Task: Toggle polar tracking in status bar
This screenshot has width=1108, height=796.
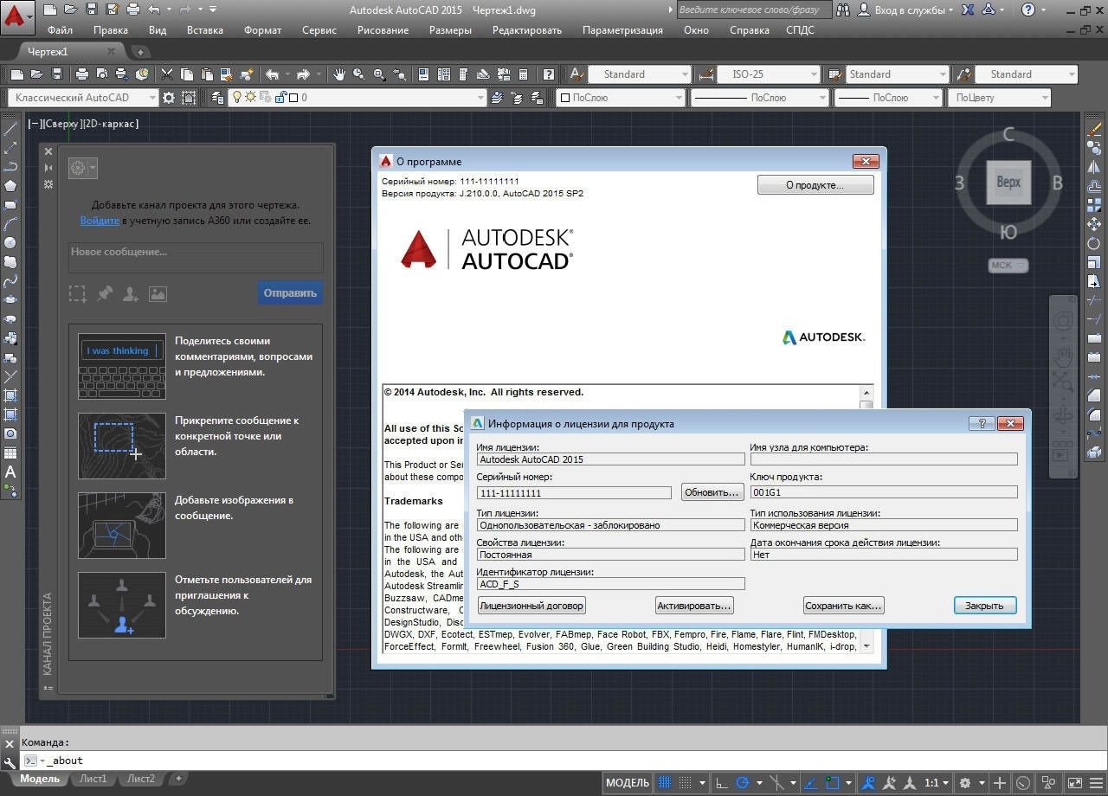Action: tap(743, 783)
